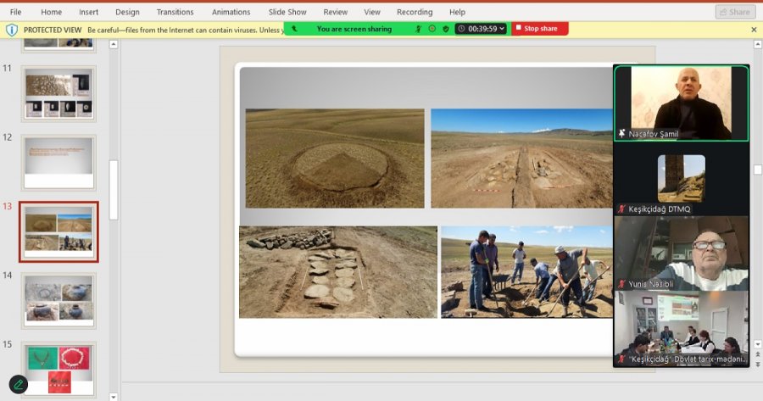
Task: Open the Slide Show tab
Action: point(288,12)
